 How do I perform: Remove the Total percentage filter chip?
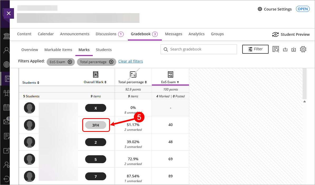point(111,62)
